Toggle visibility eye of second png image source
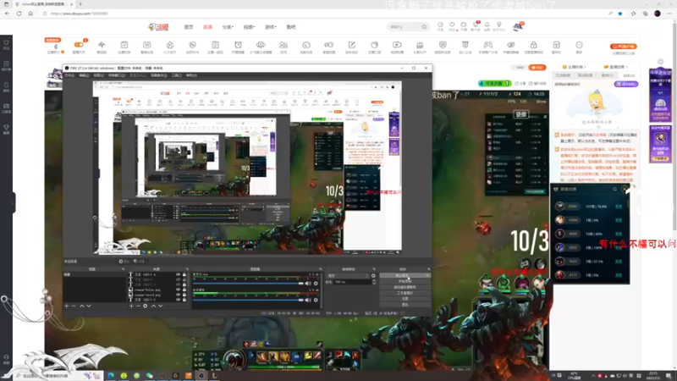The height and width of the screenshot is (381, 677). click(x=178, y=295)
